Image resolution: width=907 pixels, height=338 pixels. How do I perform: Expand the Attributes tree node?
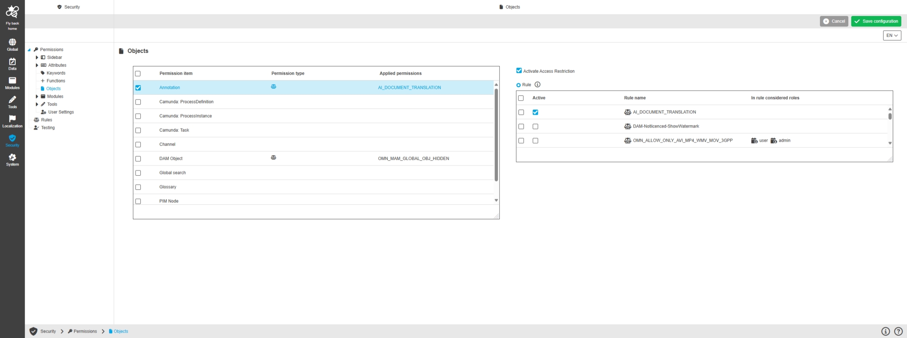coord(37,65)
